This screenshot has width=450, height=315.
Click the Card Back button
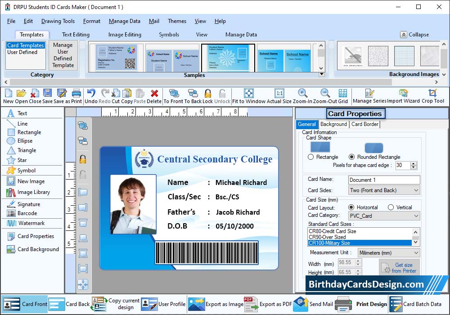[x=70, y=304]
